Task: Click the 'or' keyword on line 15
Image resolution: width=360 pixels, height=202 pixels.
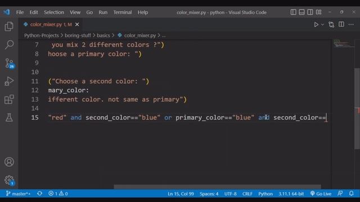Action: tap(168, 117)
